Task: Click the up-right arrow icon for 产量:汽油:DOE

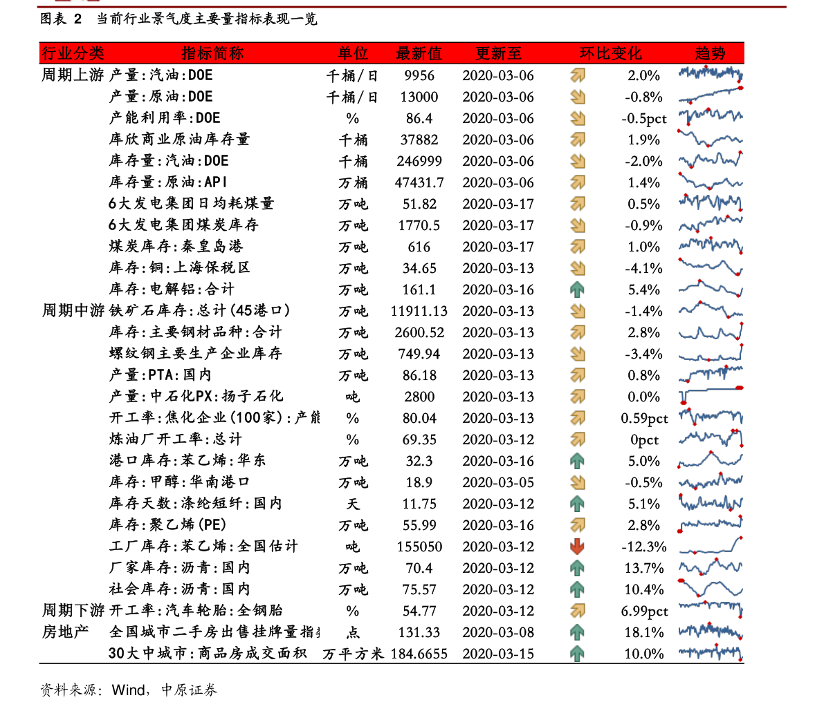Action: point(578,75)
